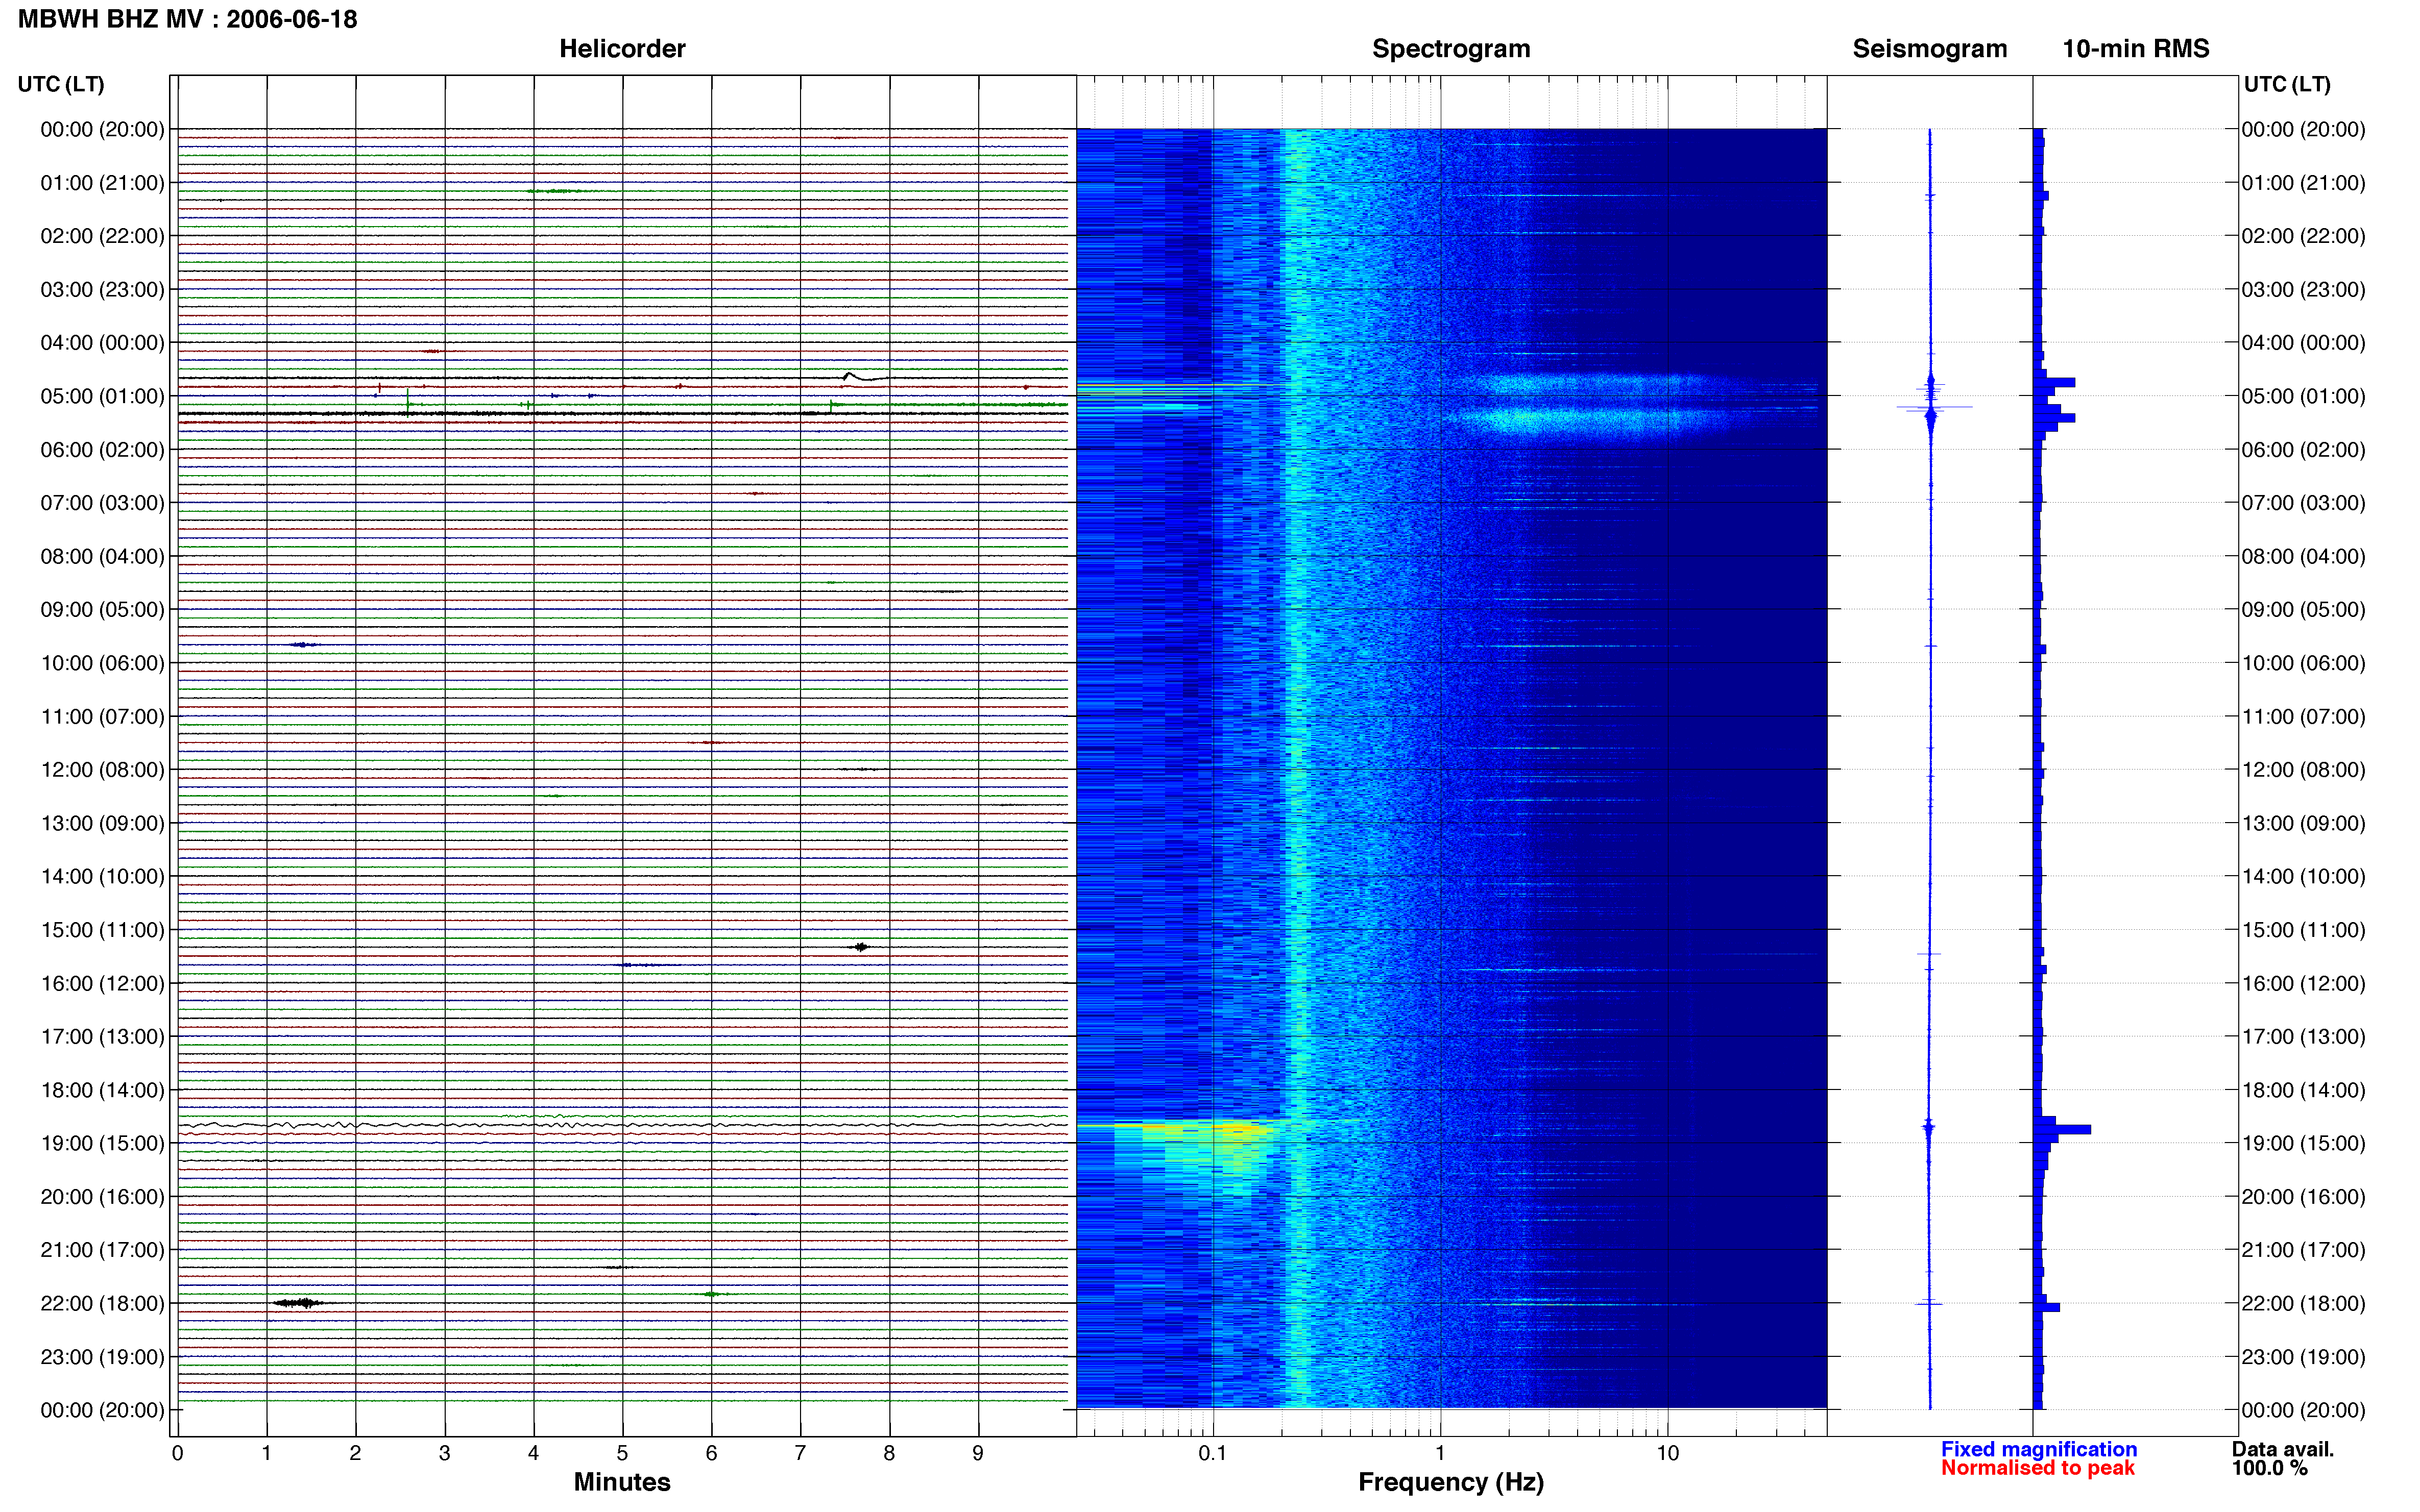This screenshot has width=2420, height=1512.
Task: Click the 5 tick on the minutes axis
Action: pyautogui.click(x=622, y=1452)
